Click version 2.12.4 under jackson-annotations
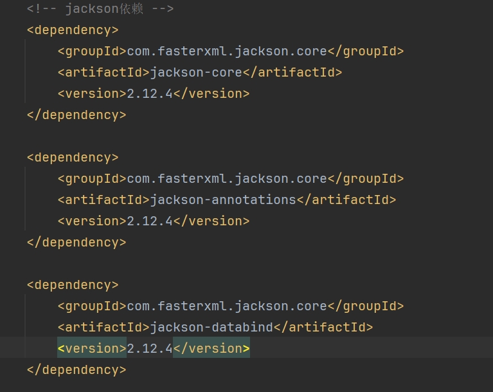 149,221
